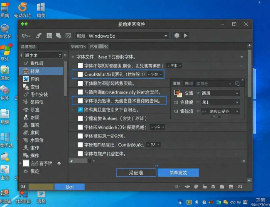Image resolution: width=270 pixels, height=207 pixels.
Task: Click the overlapping squares icon beside '操作'
Action: click(x=26, y=155)
